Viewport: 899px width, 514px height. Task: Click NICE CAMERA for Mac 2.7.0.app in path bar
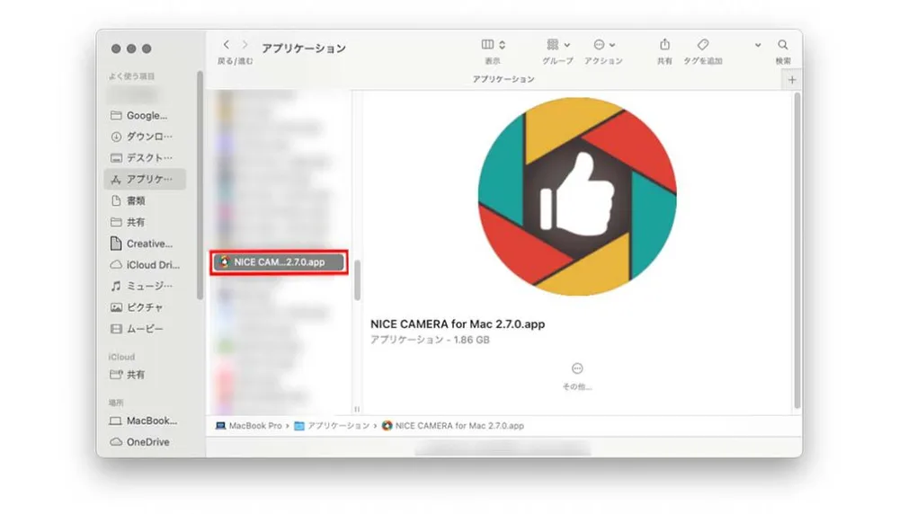[453, 426]
